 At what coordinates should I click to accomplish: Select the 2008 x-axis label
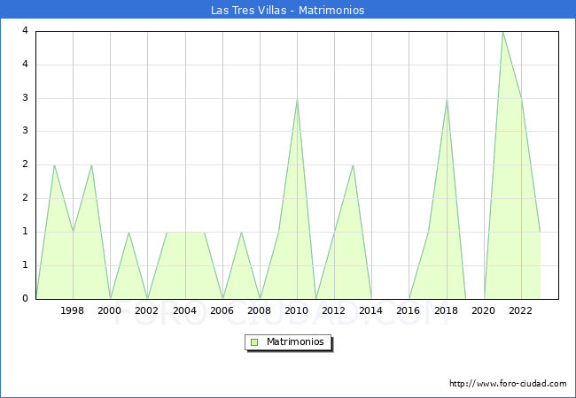coord(260,310)
